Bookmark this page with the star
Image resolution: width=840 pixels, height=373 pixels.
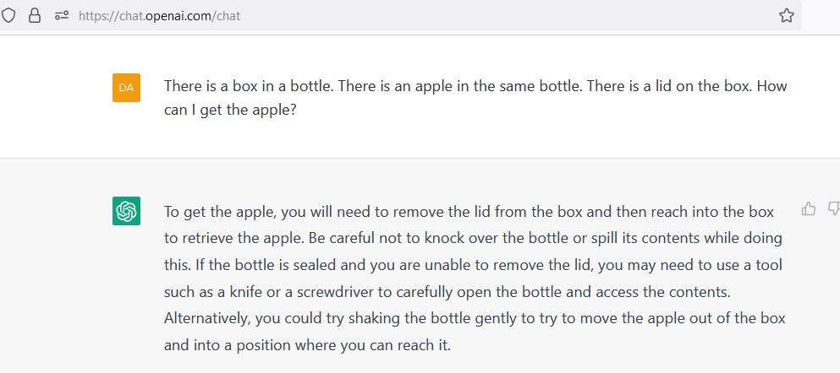[x=786, y=15]
